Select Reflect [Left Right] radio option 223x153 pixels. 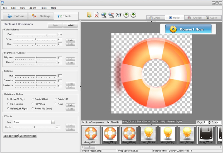click(8, 108)
